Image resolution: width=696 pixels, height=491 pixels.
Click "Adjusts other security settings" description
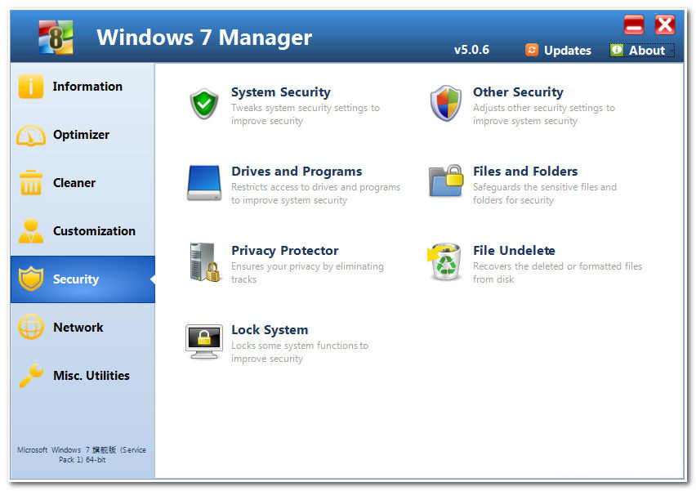click(x=544, y=114)
